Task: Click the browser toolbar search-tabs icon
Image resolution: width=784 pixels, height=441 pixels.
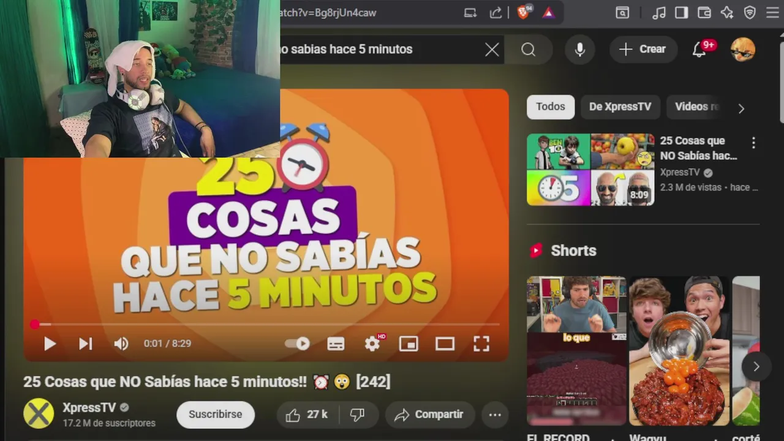Action: point(622,12)
